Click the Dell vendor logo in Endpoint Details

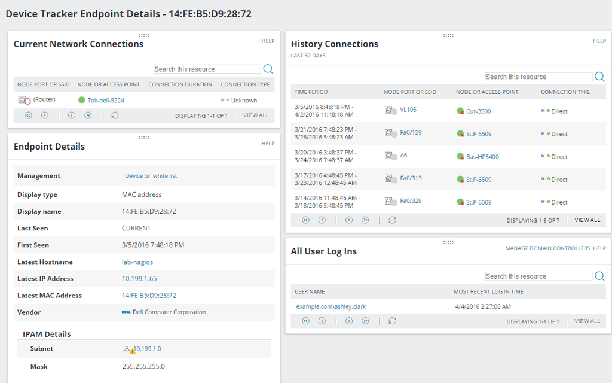(127, 312)
